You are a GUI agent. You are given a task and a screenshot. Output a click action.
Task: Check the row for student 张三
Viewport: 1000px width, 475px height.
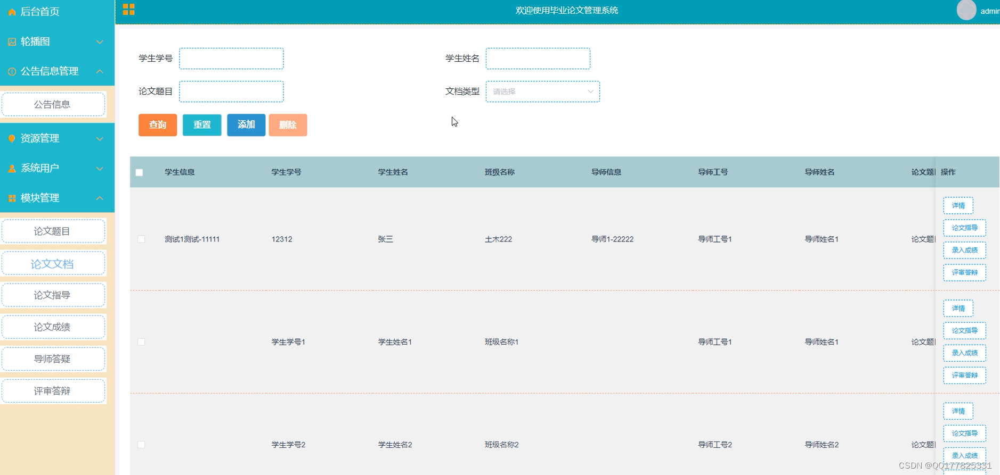point(141,239)
